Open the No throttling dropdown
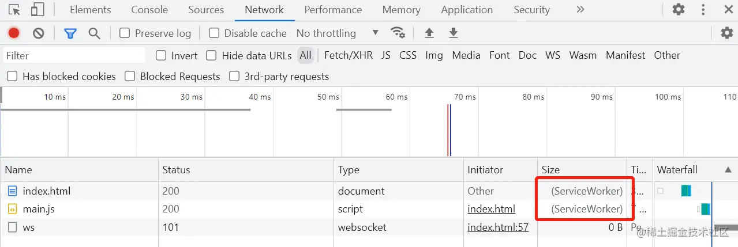Screen dimensions: 738x247 338,33
